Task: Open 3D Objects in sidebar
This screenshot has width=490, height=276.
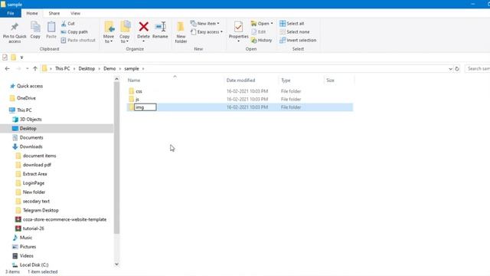Action: click(31, 120)
